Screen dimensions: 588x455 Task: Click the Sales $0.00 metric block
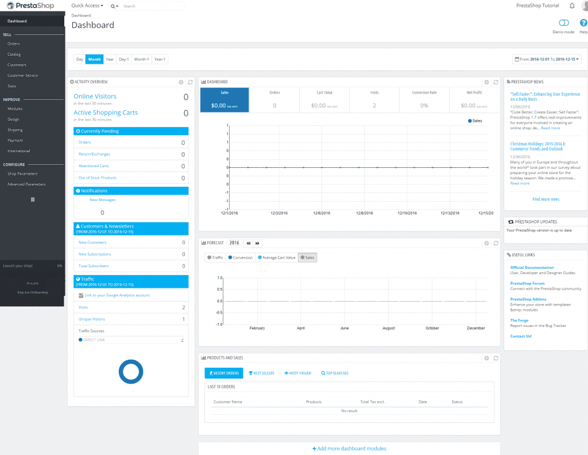(224, 99)
